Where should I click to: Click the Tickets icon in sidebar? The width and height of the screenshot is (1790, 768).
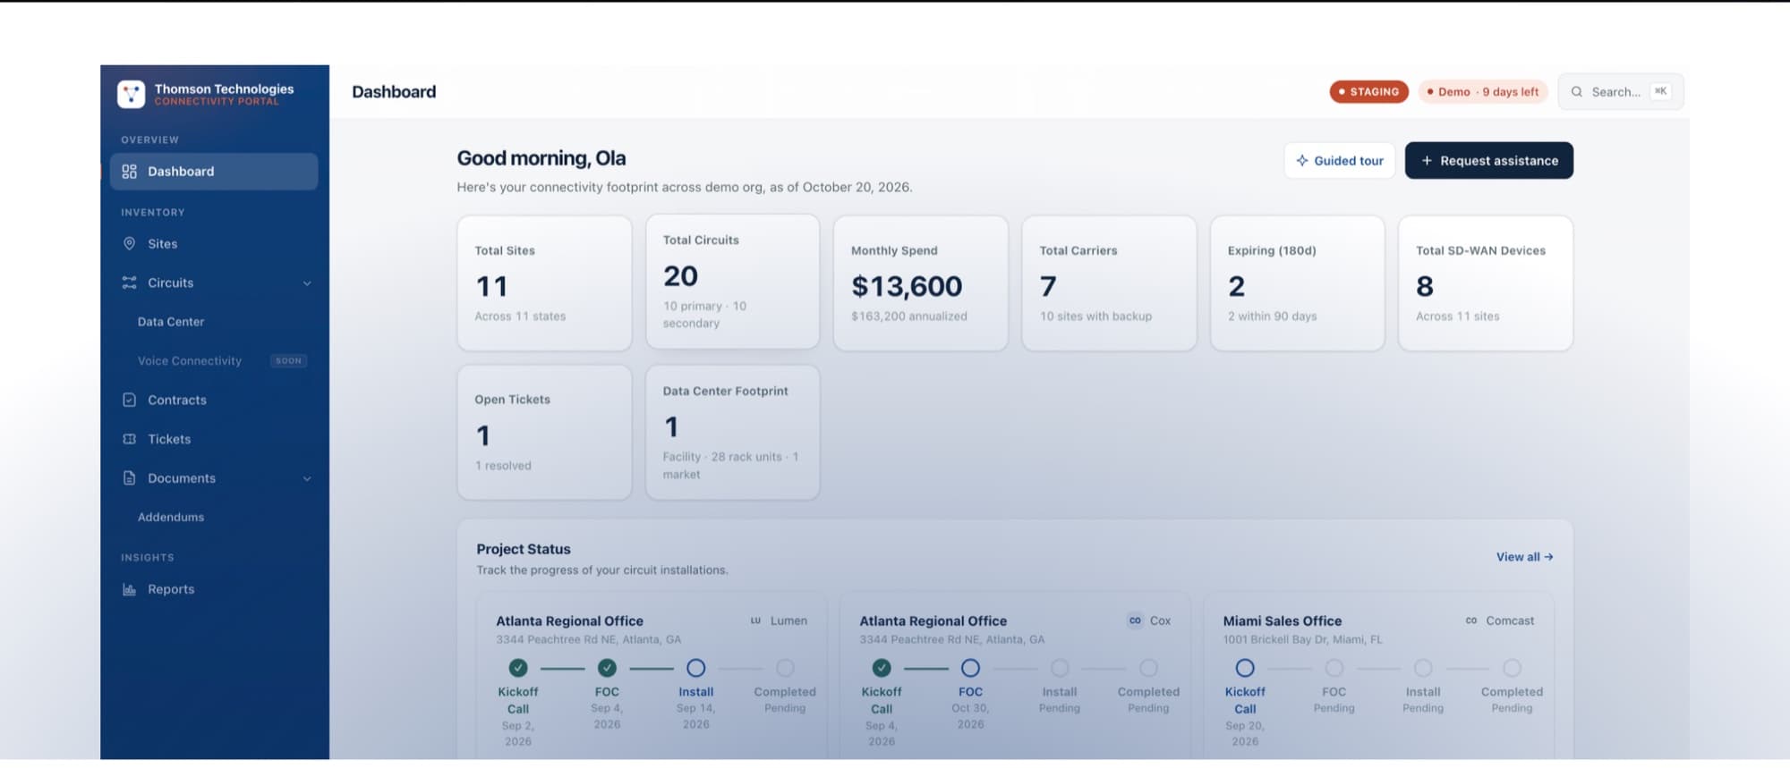(129, 439)
